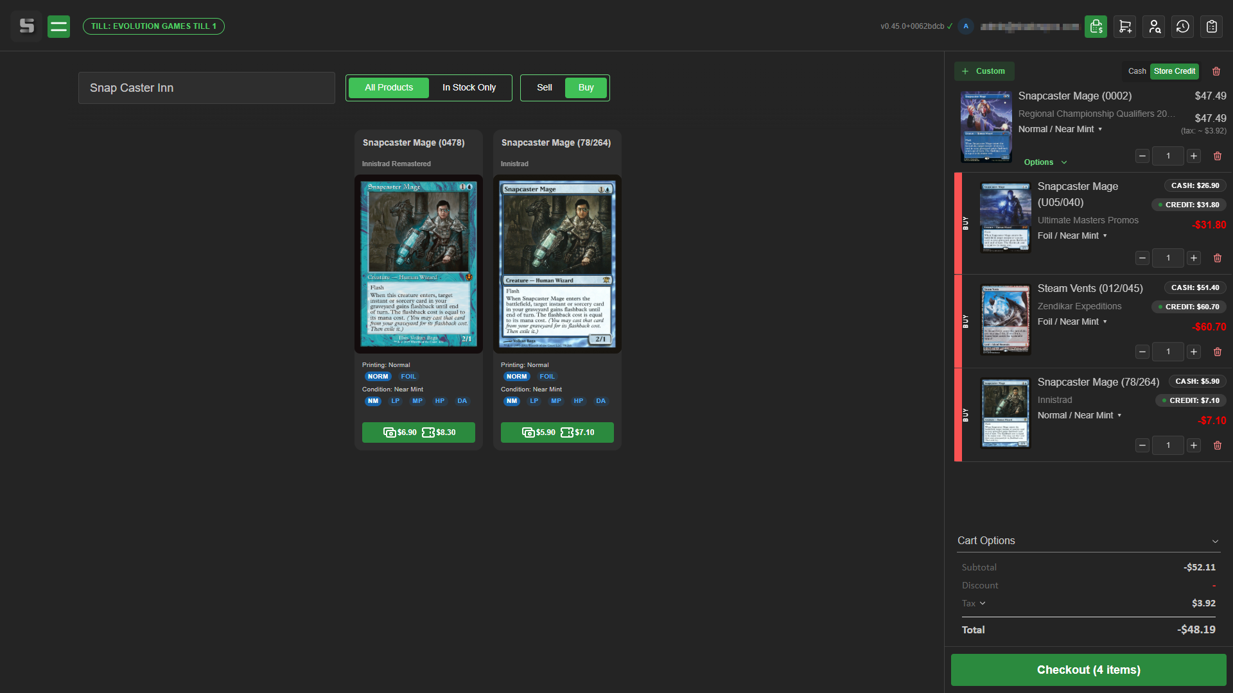Image resolution: width=1233 pixels, height=693 pixels.
Task: Open the new cart icon
Action: [x=1124, y=26]
